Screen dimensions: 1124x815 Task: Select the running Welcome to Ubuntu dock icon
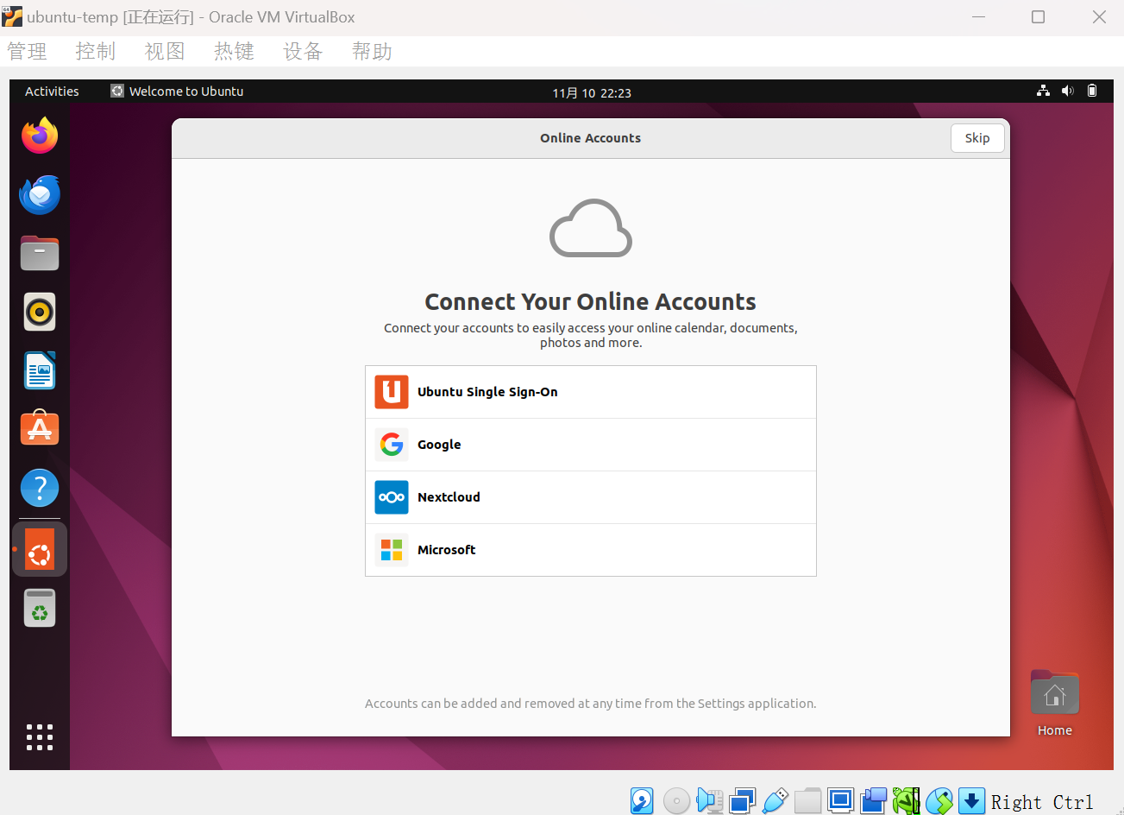tap(40, 549)
